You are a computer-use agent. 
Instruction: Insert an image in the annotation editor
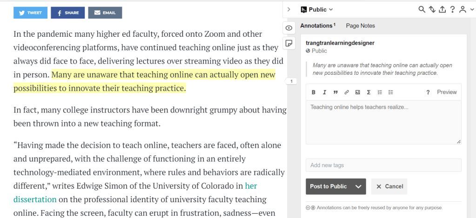[x=357, y=92]
